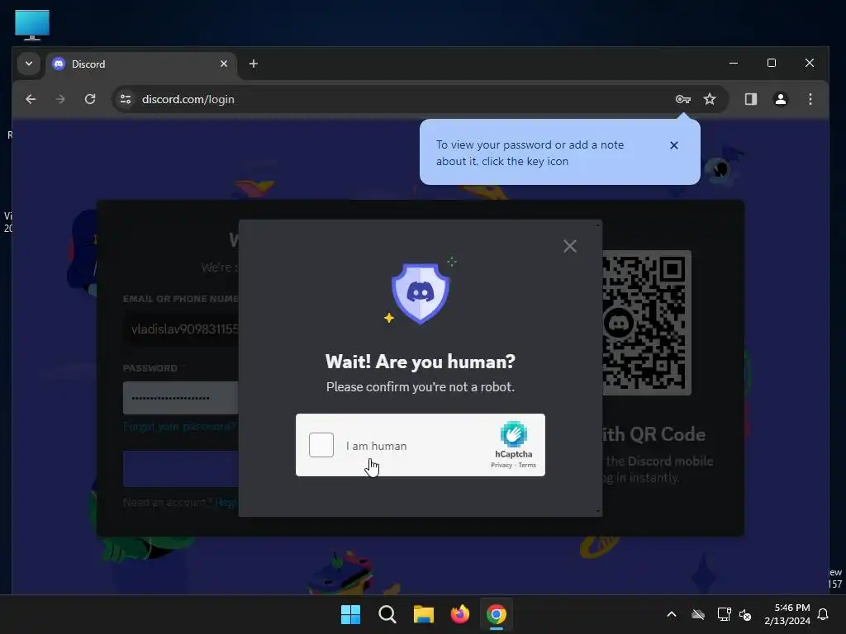The width and height of the screenshot is (846, 634).
Task: Go back to previous page
Action: 31,99
